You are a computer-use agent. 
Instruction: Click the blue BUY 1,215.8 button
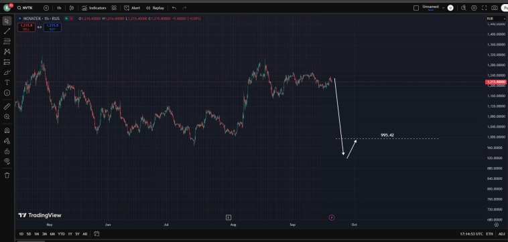click(52, 27)
